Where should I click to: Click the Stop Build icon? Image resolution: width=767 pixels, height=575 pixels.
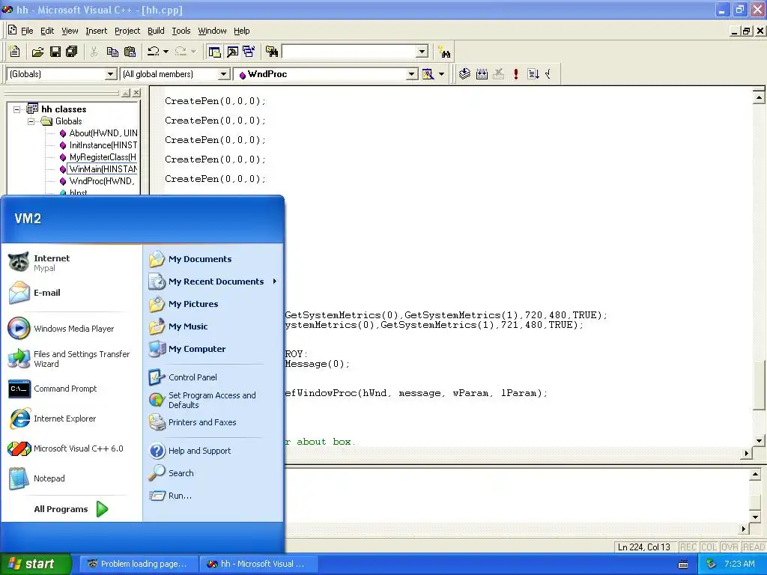click(498, 74)
